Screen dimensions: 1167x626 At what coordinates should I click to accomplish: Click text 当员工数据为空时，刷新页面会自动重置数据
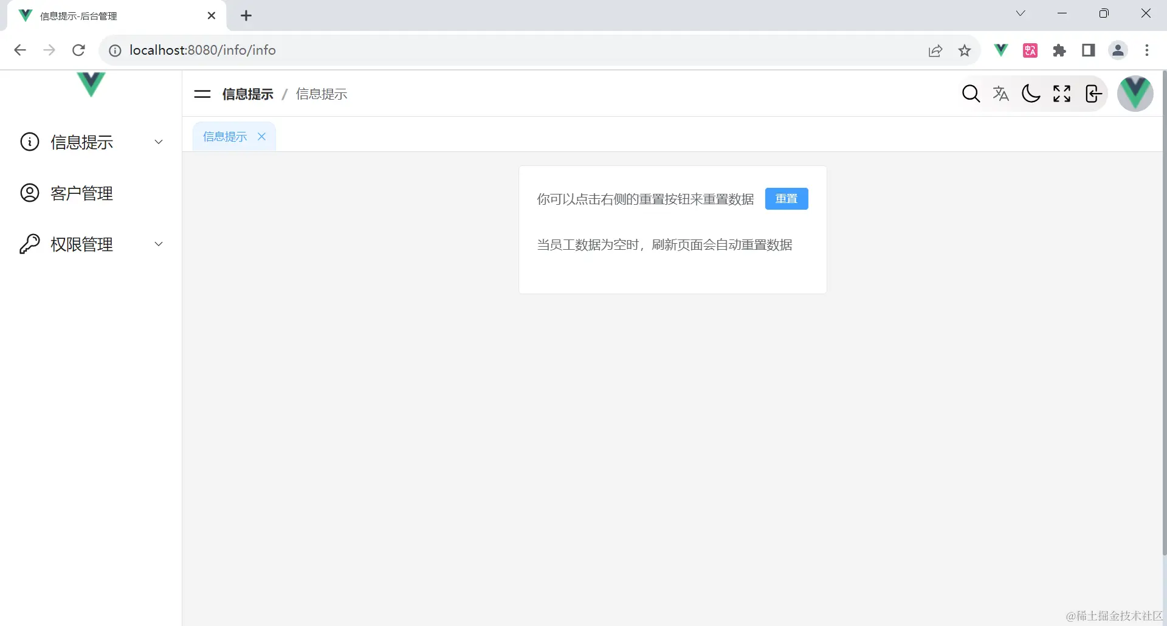pyautogui.click(x=664, y=245)
